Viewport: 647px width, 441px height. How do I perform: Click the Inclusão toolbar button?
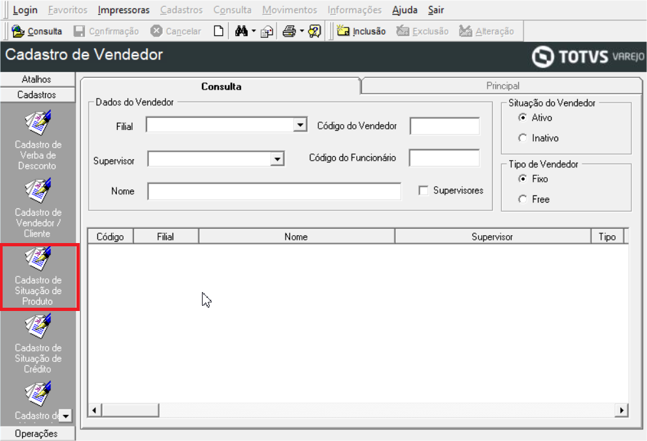361,31
